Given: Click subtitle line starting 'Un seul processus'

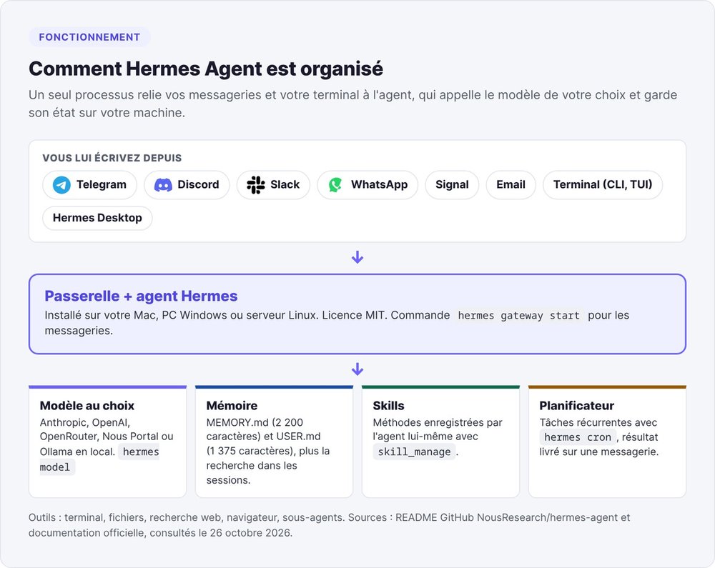Looking at the screenshot, I should tap(352, 95).
